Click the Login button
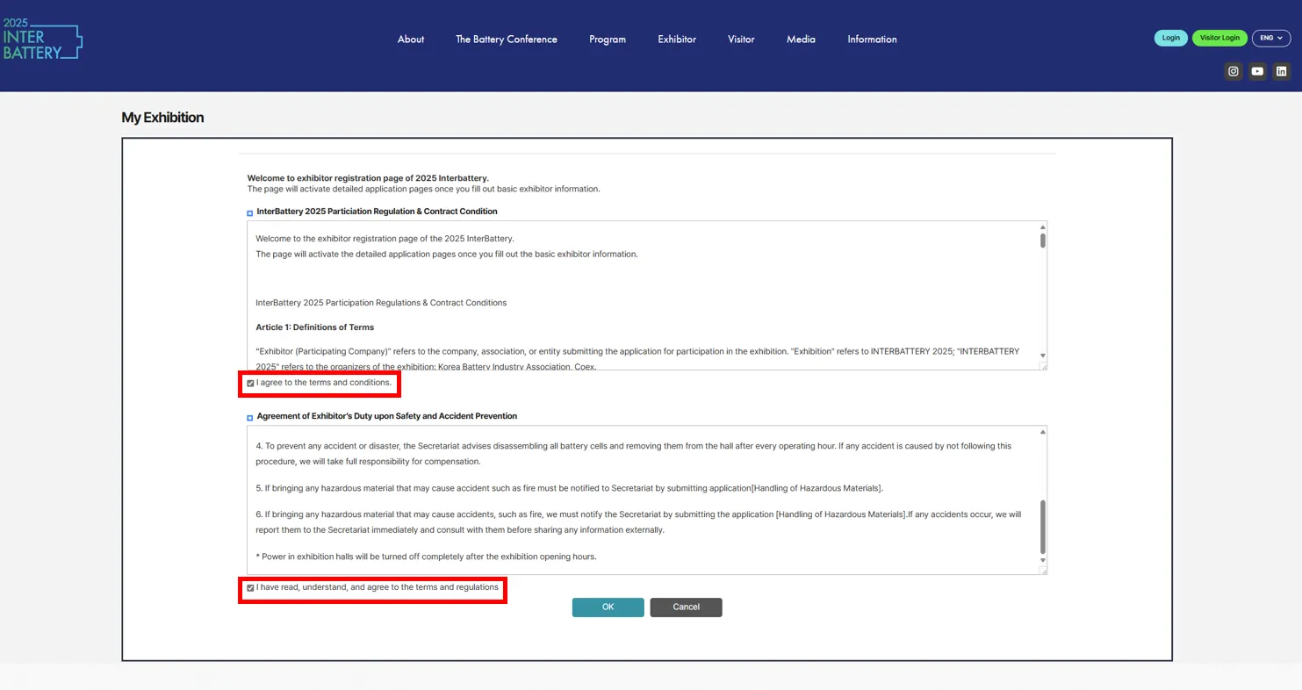This screenshot has width=1302, height=690. [x=1171, y=38]
